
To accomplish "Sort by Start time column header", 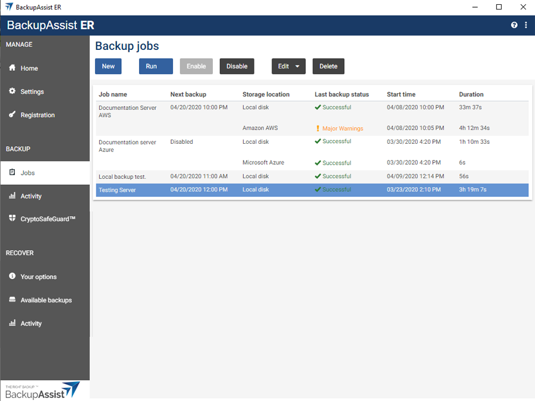I will point(401,94).
